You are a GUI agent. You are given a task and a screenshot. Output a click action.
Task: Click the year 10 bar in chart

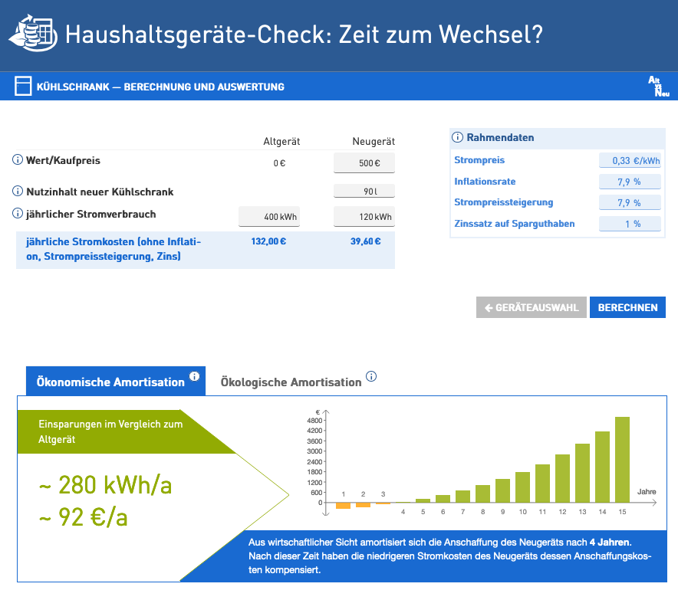[522, 487]
